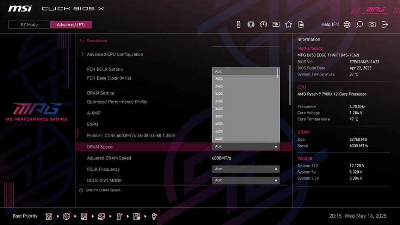The width and height of the screenshot is (400, 225).
Task: Select the Optimized Performance Profile row
Action: [117, 102]
